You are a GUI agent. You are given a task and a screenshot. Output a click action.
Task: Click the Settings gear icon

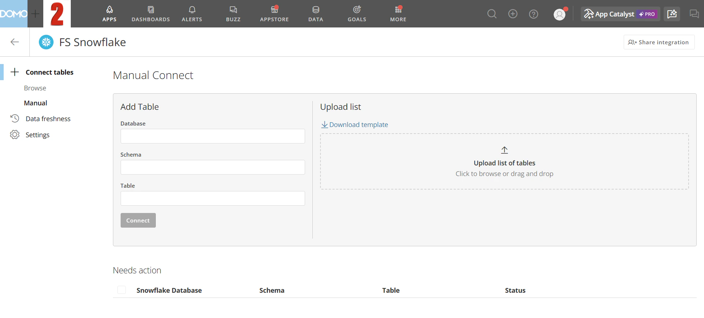pos(15,135)
